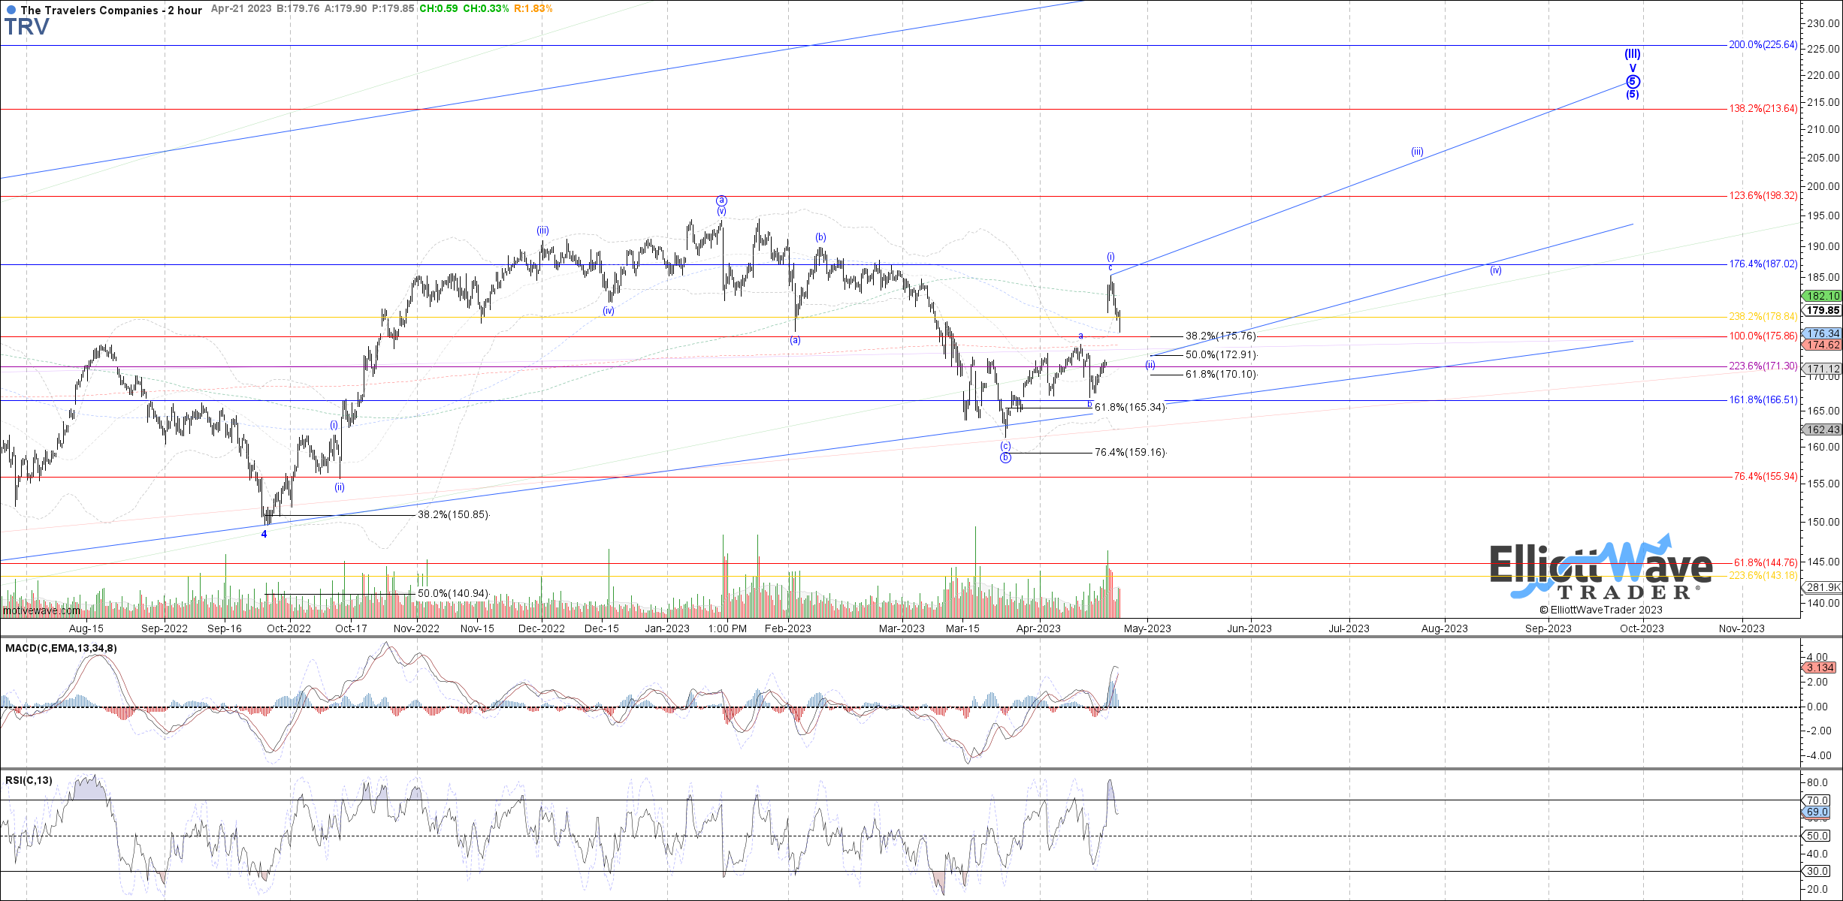
Task: Click the 176.34 price tag on the axis
Action: (x=1821, y=333)
